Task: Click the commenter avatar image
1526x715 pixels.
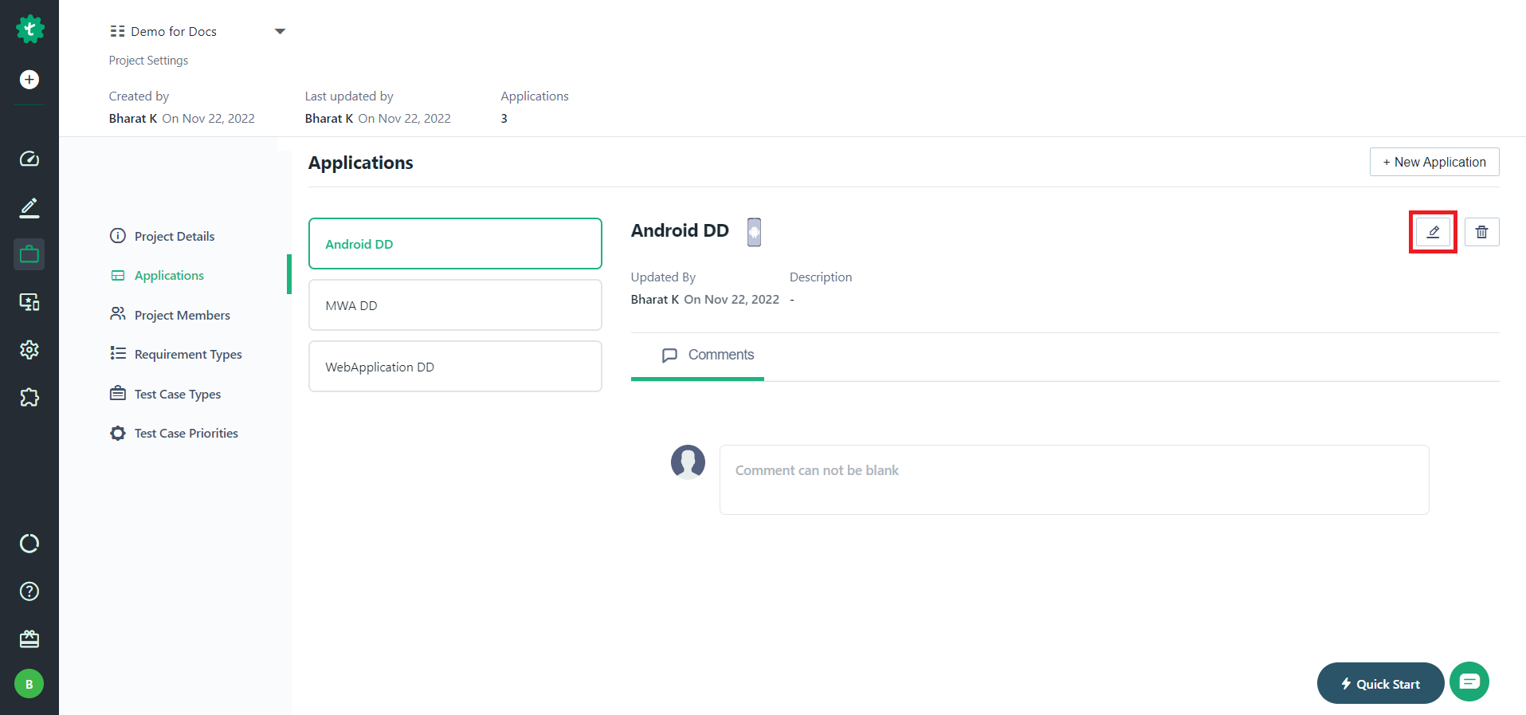Action: coord(688,462)
